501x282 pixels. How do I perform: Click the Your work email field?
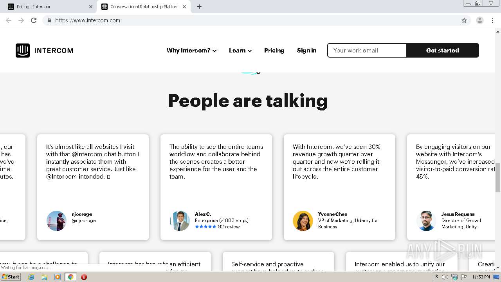pos(367,51)
